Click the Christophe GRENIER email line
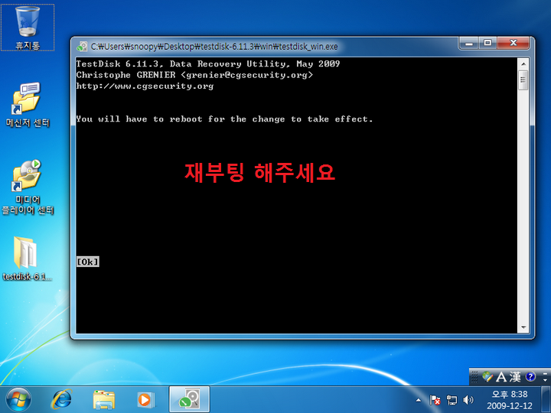Screen dimensions: 551x413 pyautogui.click(x=194, y=75)
